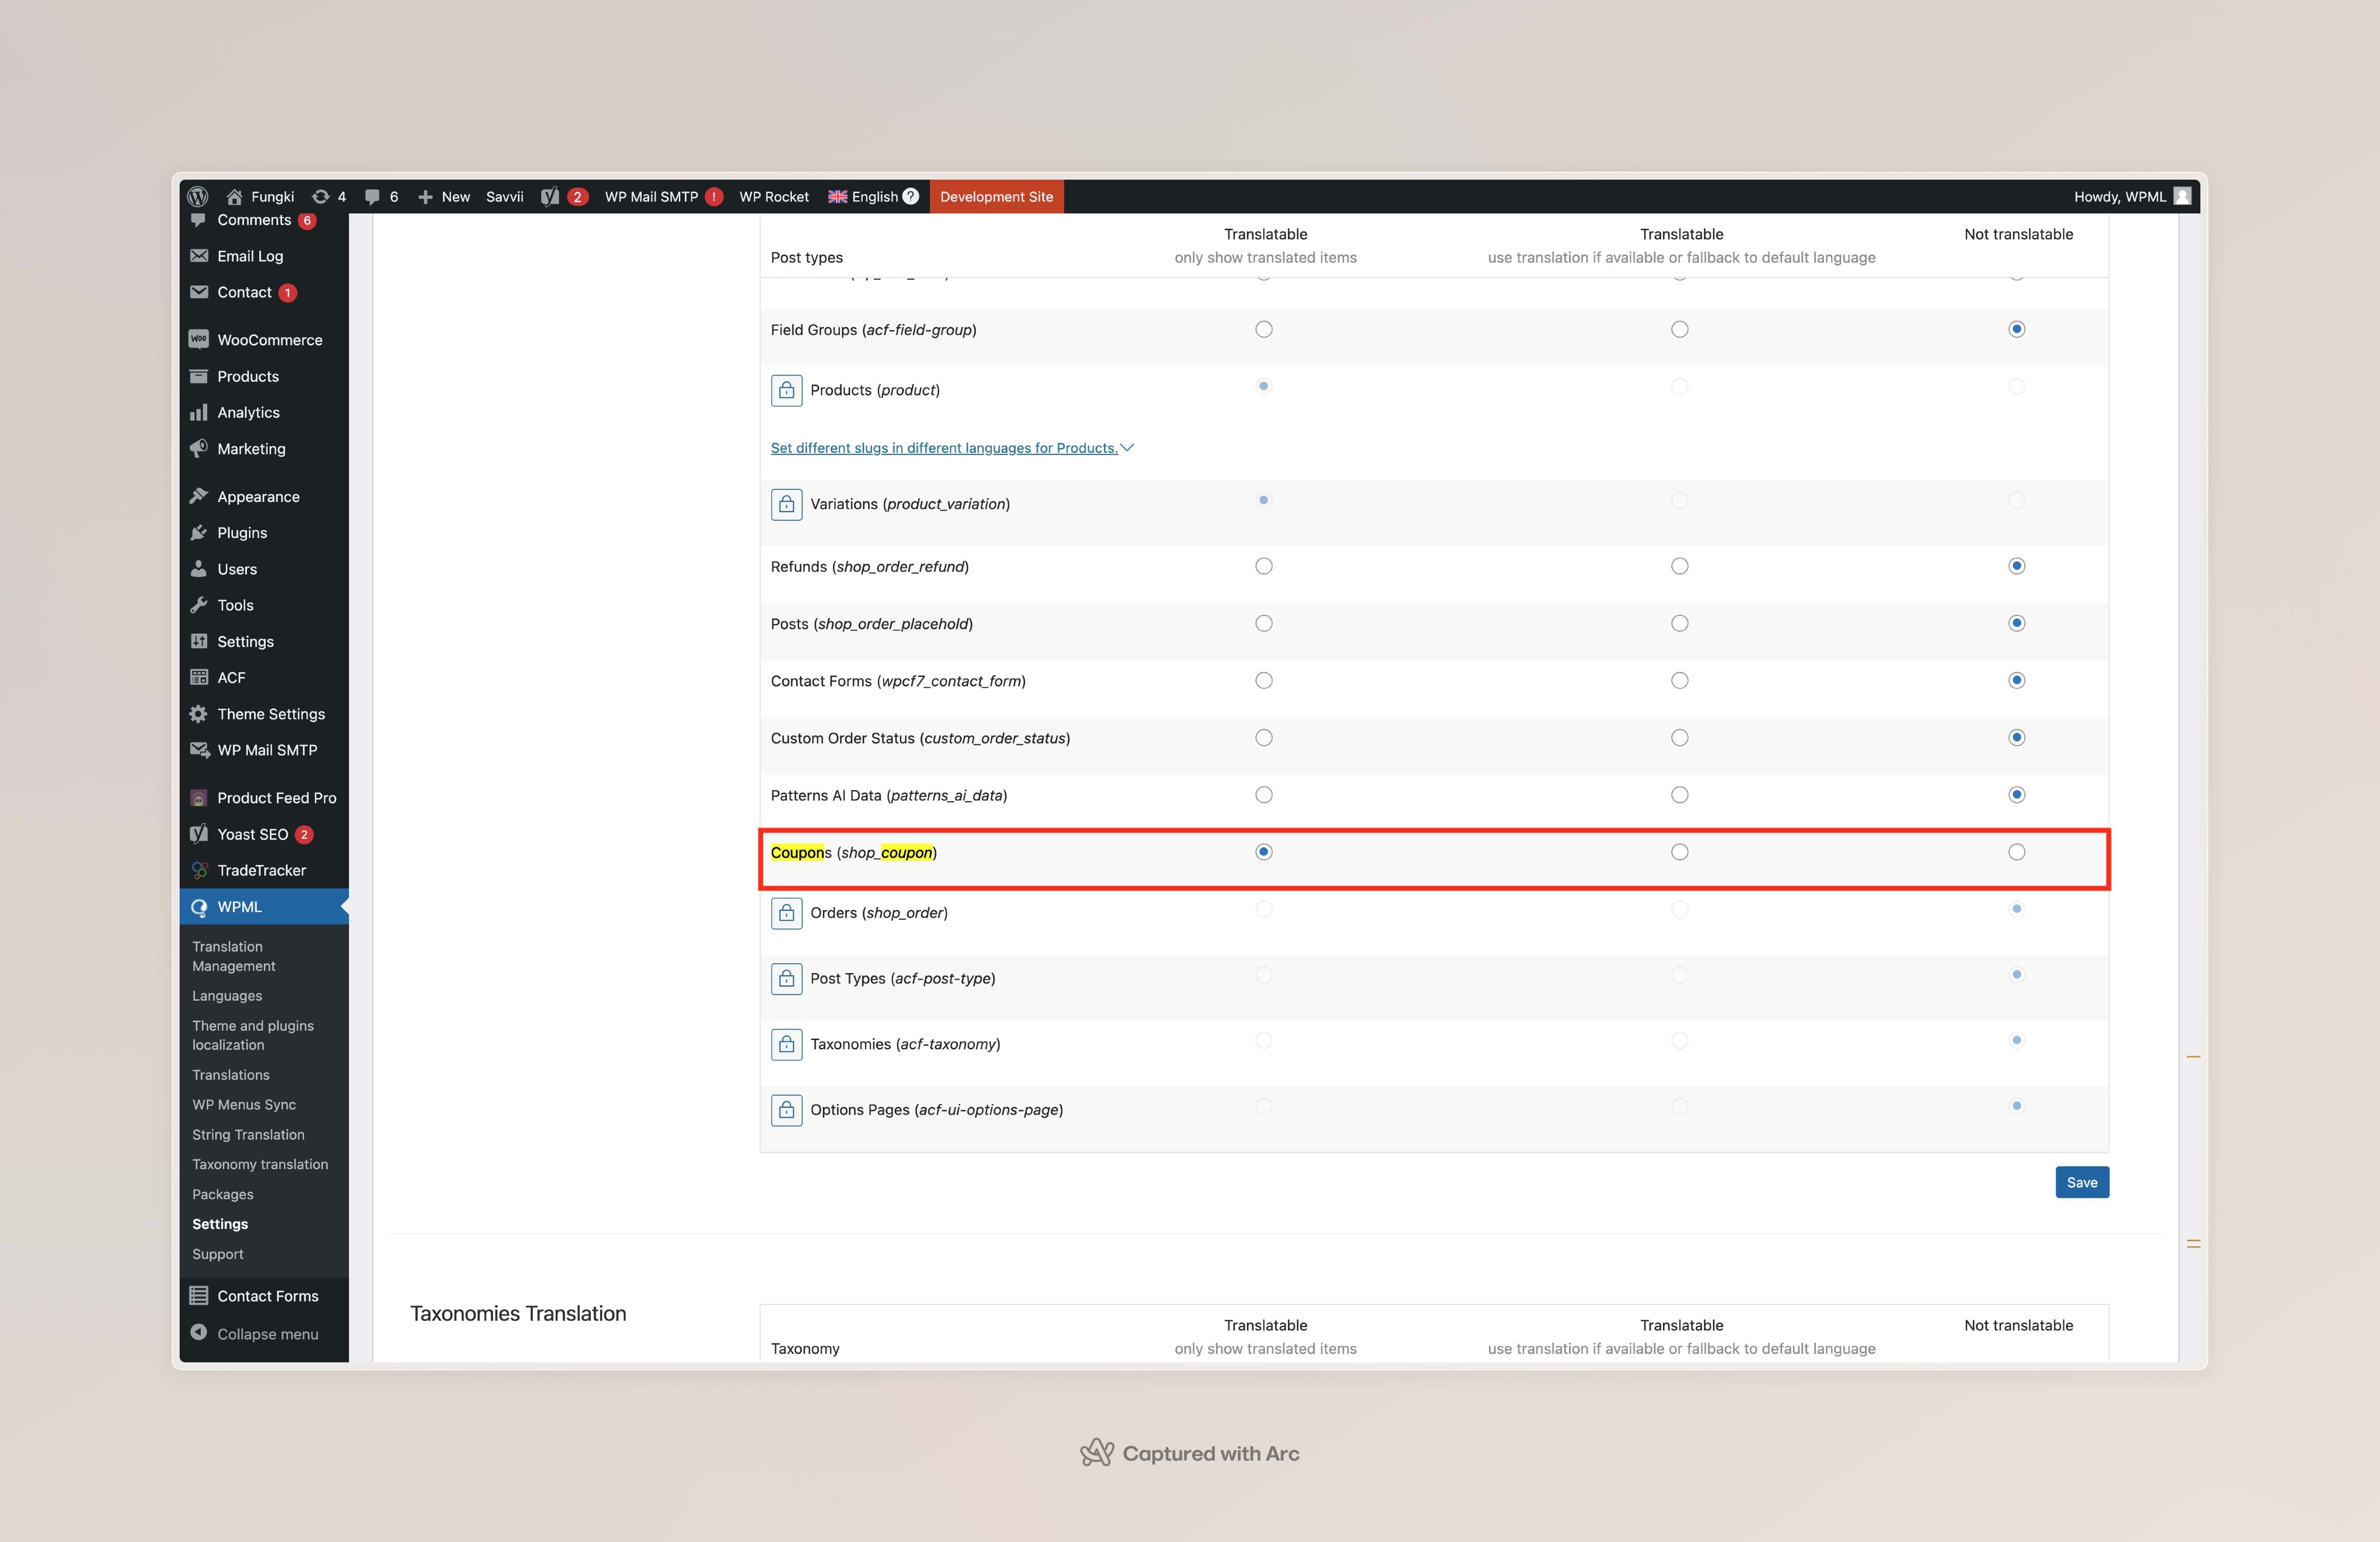Image resolution: width=2380 pixels, height=1542 pixels.
Task: Open ACF in sidebar
Action: click(264, 678)
